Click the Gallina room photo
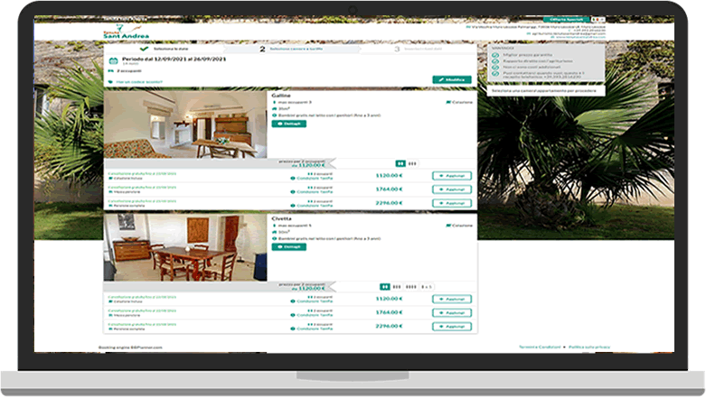706x397 pixels. click(x=185, y=125)
